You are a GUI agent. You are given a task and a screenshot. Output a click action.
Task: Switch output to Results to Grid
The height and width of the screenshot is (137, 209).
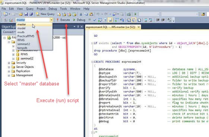[134, 20]
